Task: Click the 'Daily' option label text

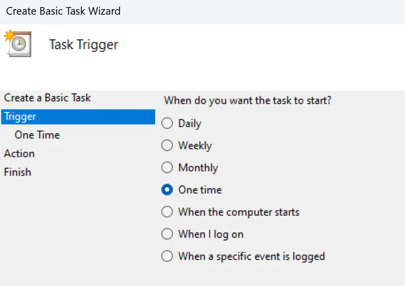Action: (190, 124)
